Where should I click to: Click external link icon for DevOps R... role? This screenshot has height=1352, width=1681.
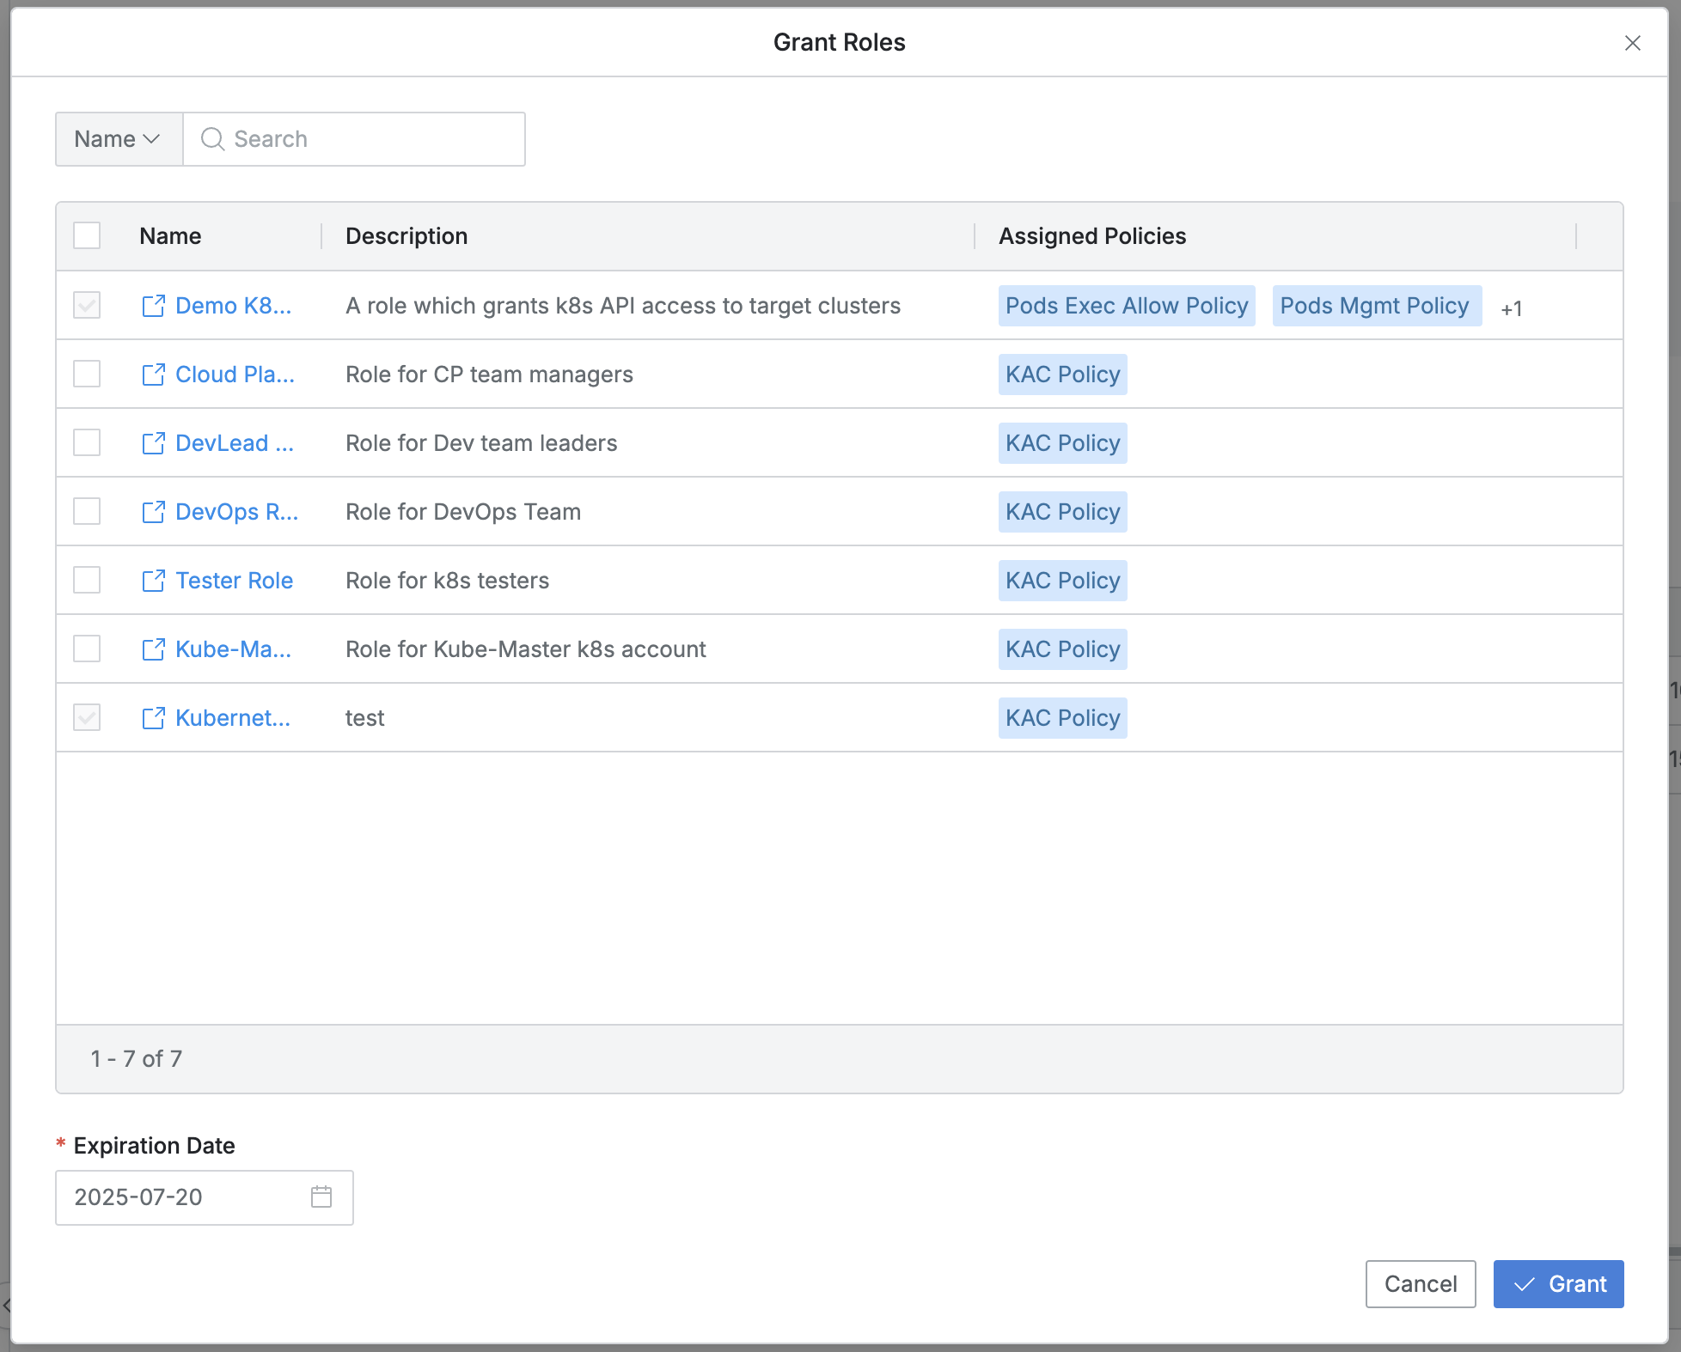(153, 512)
